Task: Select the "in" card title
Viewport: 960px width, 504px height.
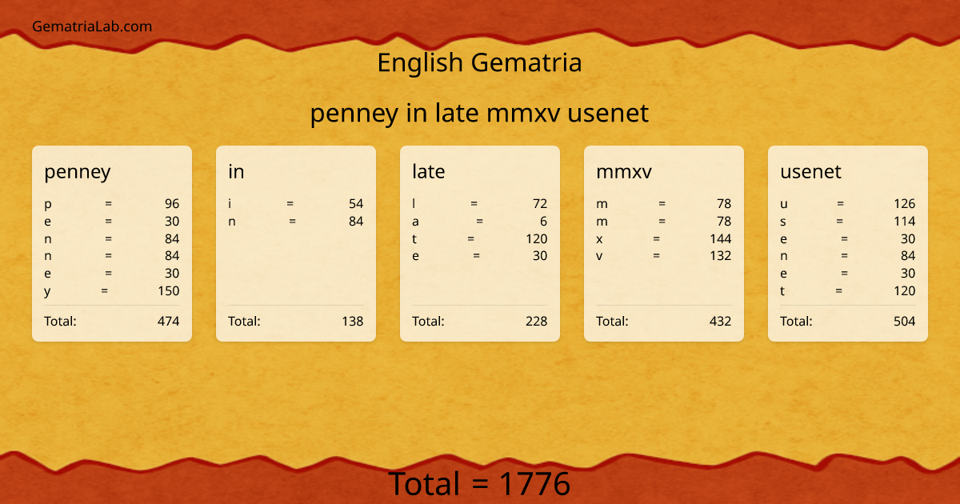Action: tap(236, 171)
